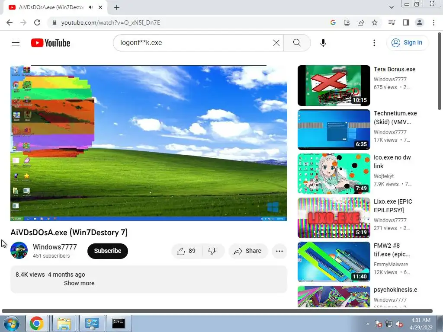This screenshot has height=332, width=443.
Task: Click the muted volume tray icon
Action: [399, 324]
